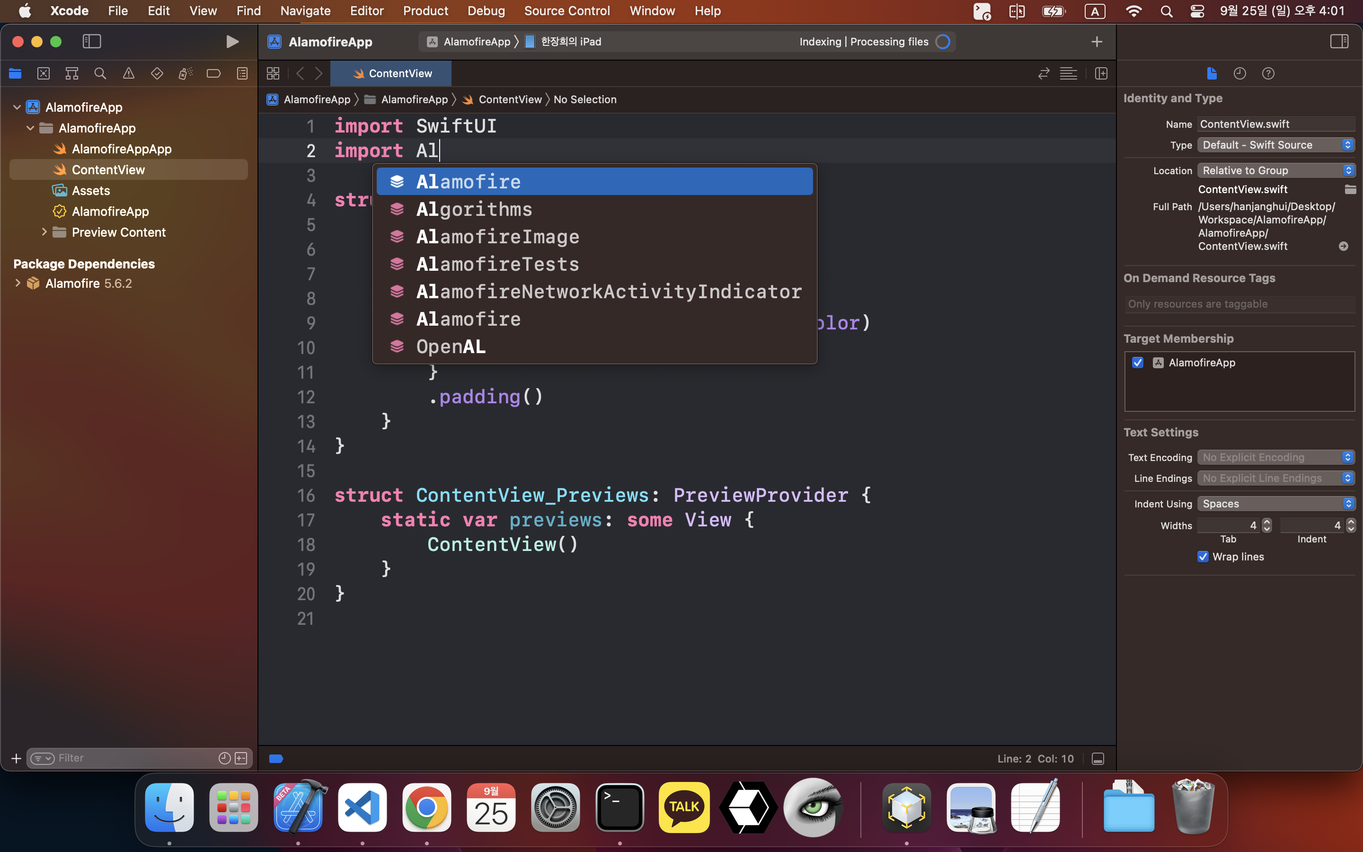Open the Indent Using Spaces dropdown
1363x852 pixels.
coord(1276,504)
